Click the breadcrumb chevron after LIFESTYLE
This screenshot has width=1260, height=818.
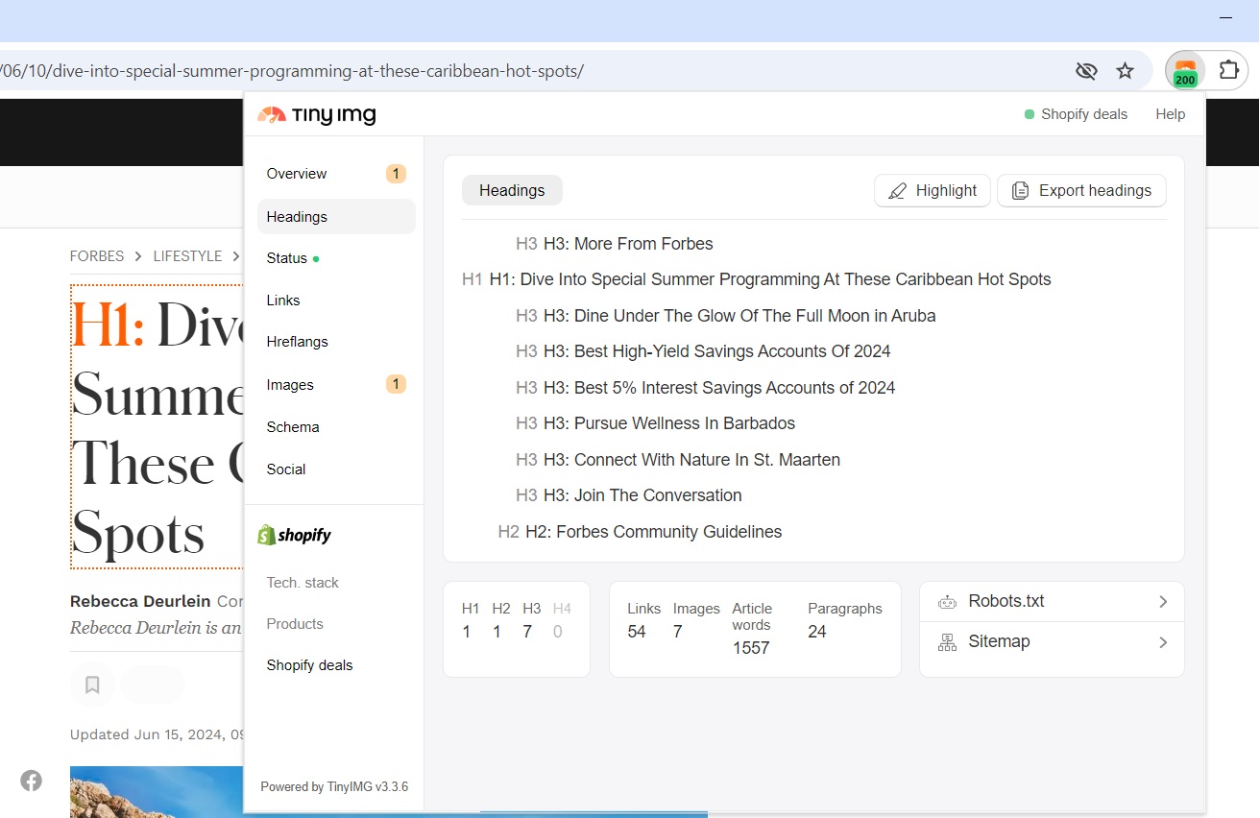235,256
